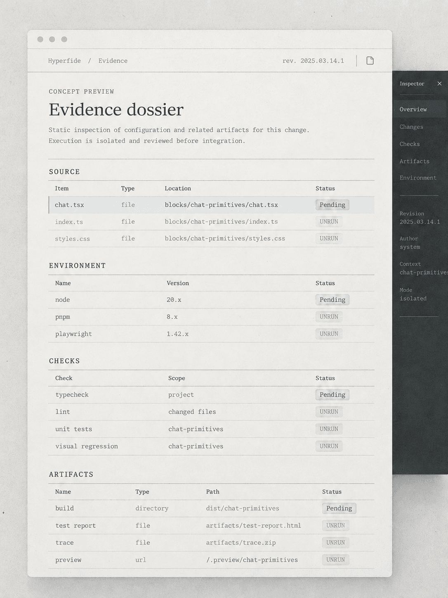
Task: Click UNRUN badge for preview
Action: tap(335, 560)
